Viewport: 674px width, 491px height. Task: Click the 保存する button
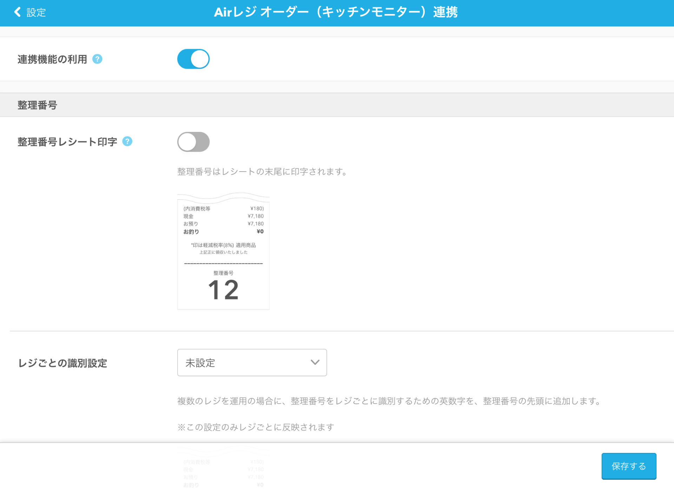[629, 466]
